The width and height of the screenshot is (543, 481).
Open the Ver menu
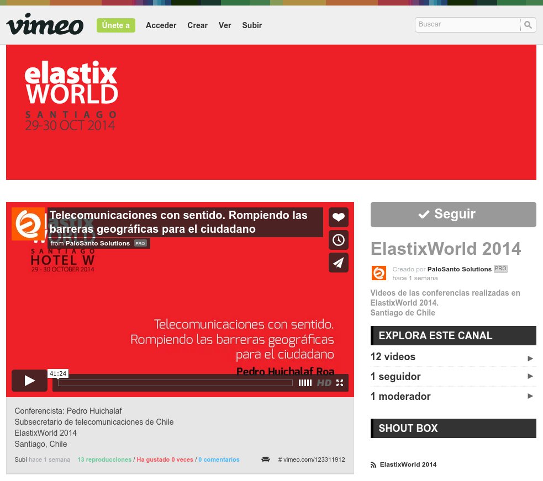pyautogui.click(x=225, y=25)
